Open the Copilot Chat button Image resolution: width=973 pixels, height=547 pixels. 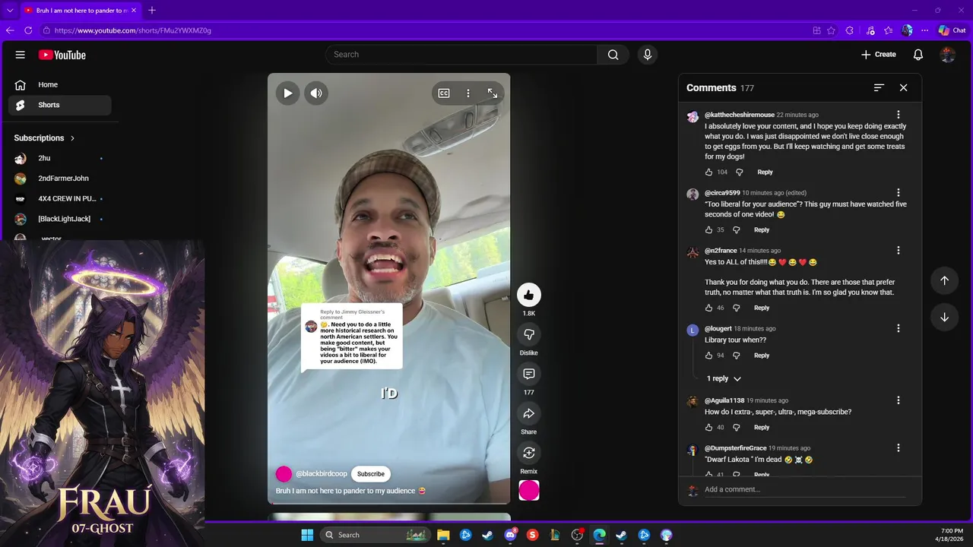[952, 30]
